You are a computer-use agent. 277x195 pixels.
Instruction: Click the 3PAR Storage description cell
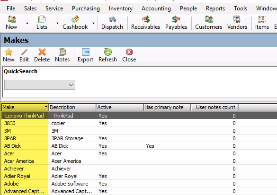click(x=72, y=138)
